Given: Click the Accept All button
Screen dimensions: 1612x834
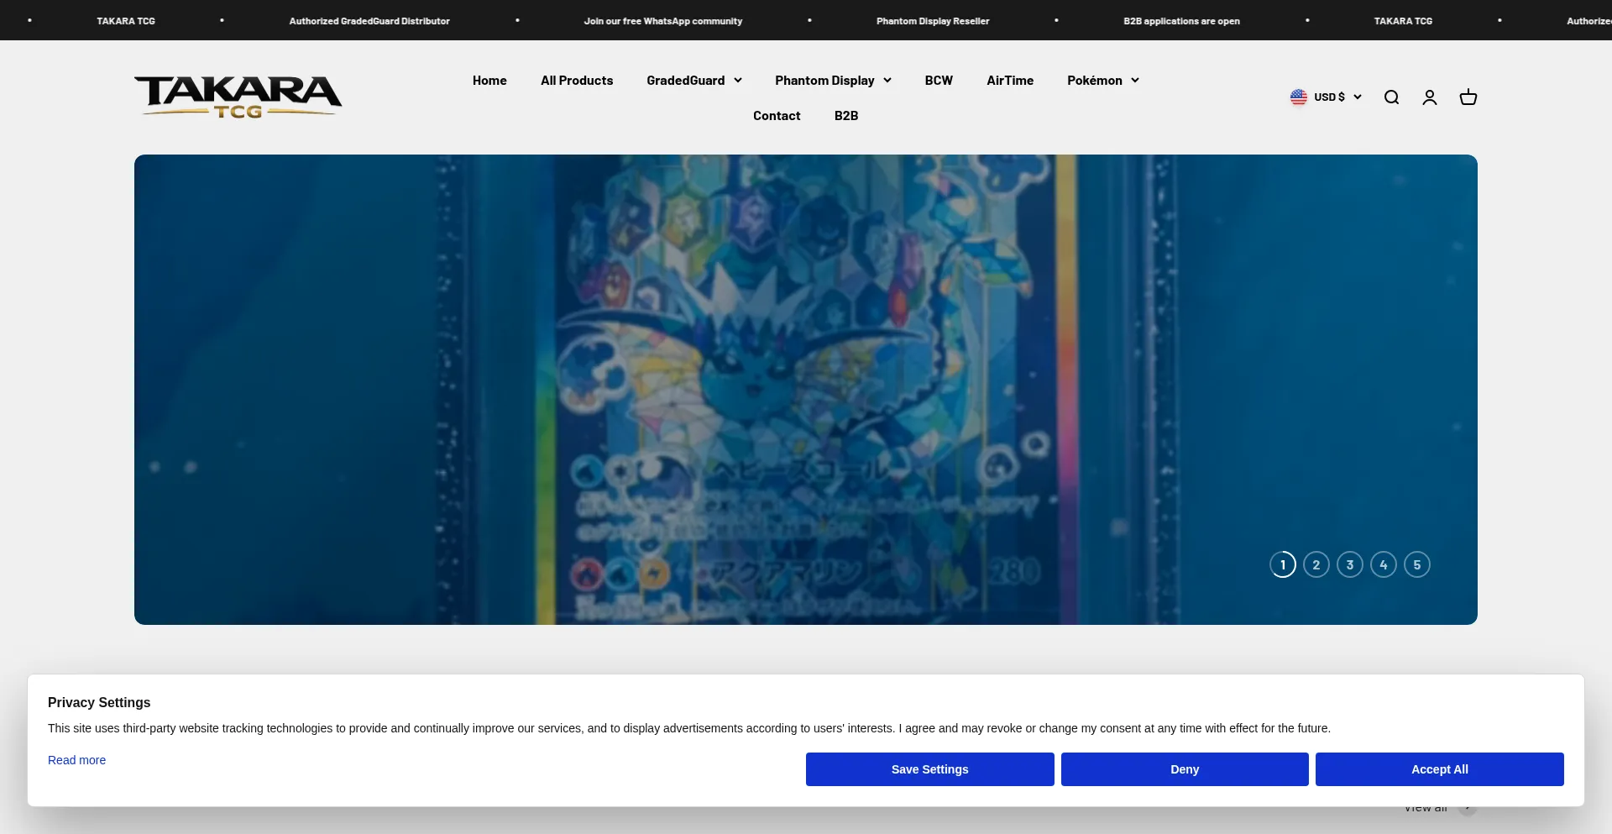Looking at the screenshot, I should point(1440,769).
